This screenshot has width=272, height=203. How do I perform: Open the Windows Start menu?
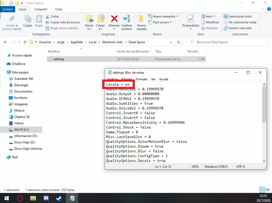(7, 198)
